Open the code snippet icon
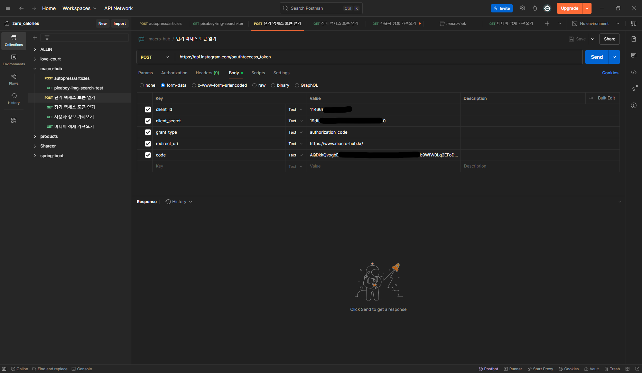The height and width of the screenshot is (373, 642). [634, 72]
